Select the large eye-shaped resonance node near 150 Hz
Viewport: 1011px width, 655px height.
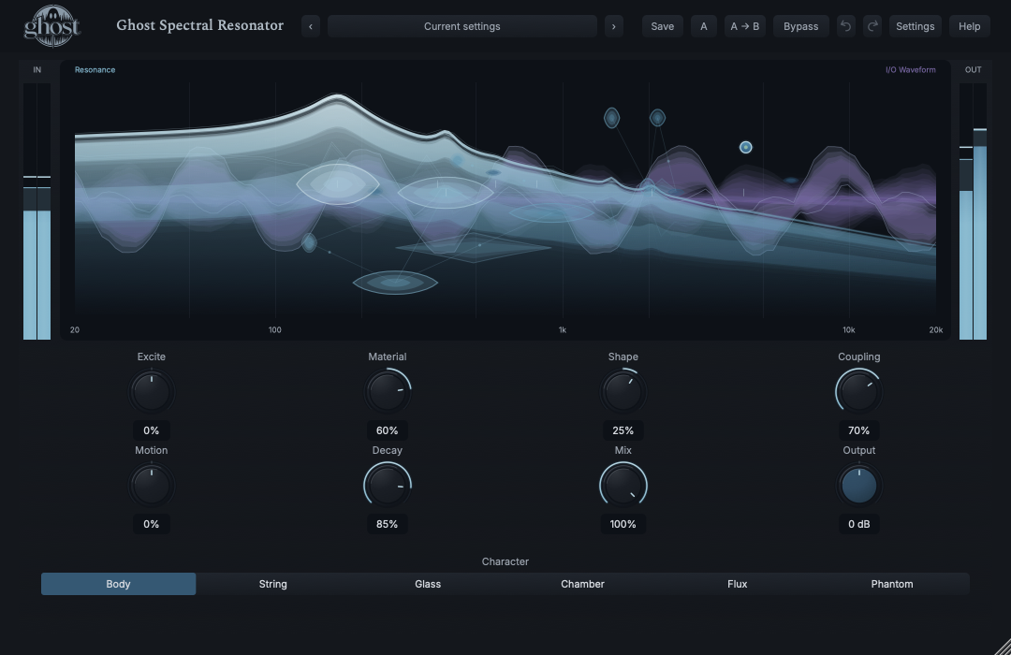tap(337, 184)
